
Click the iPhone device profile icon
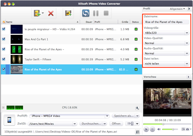coord(9,120)
